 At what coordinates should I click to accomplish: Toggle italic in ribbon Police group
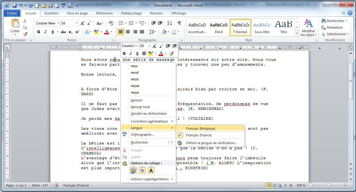click(45, 32)
